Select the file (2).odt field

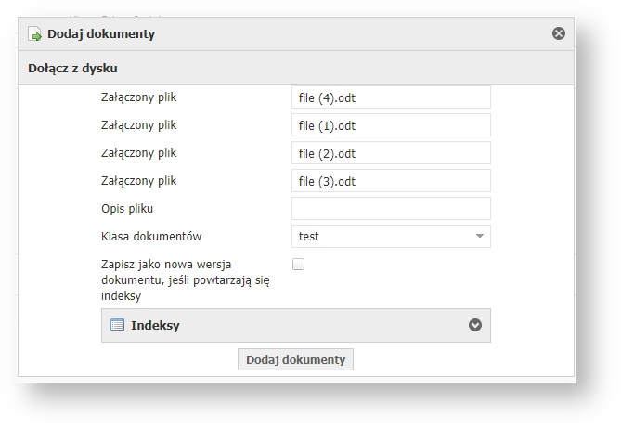[x=391, y=153]
